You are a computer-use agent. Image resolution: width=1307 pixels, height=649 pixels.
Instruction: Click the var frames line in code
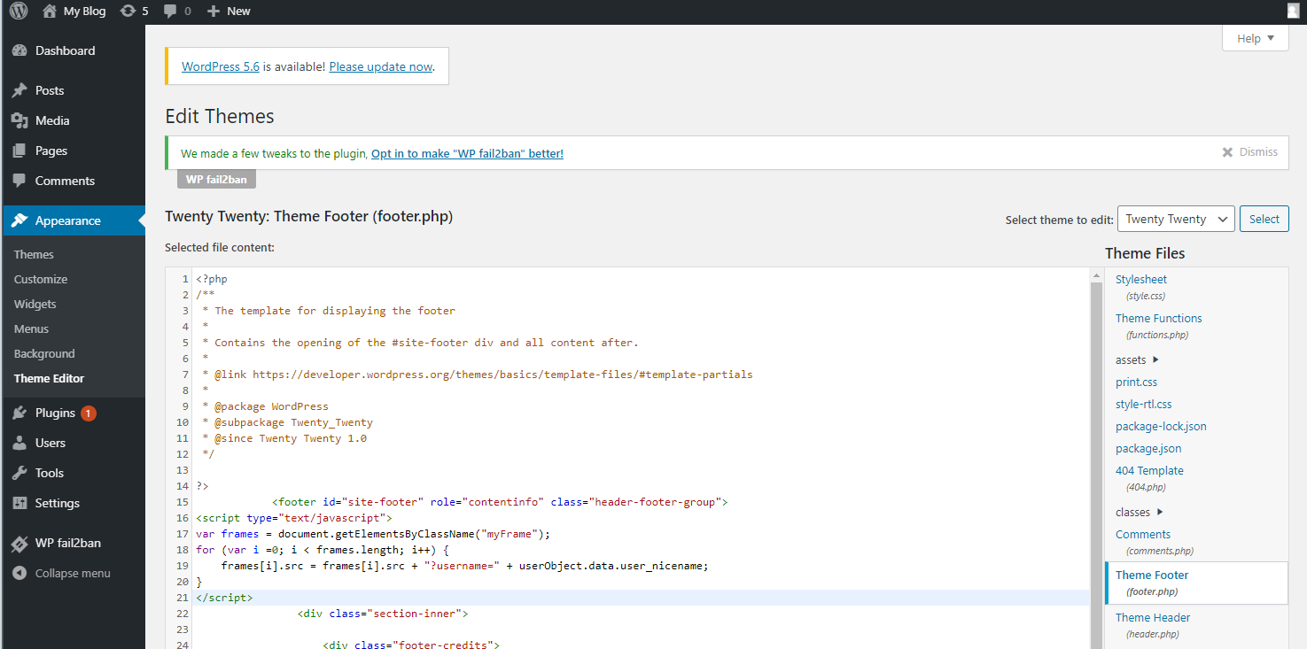pyautogui.click(x=373, y=534)
